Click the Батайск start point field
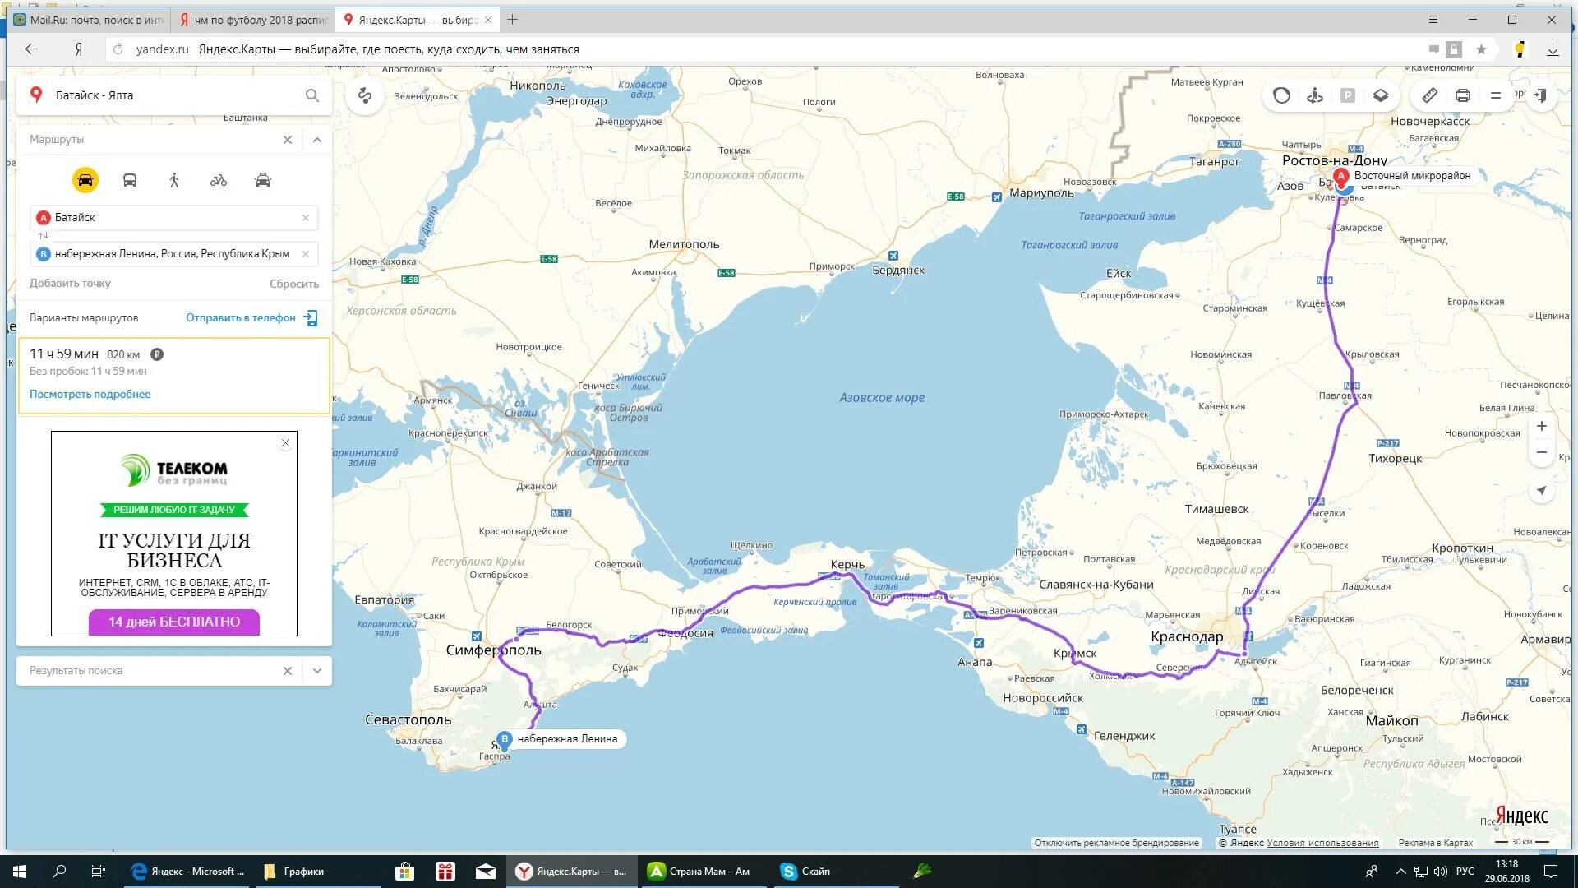This screenshot has width=1578, height=888. (173, 218)
